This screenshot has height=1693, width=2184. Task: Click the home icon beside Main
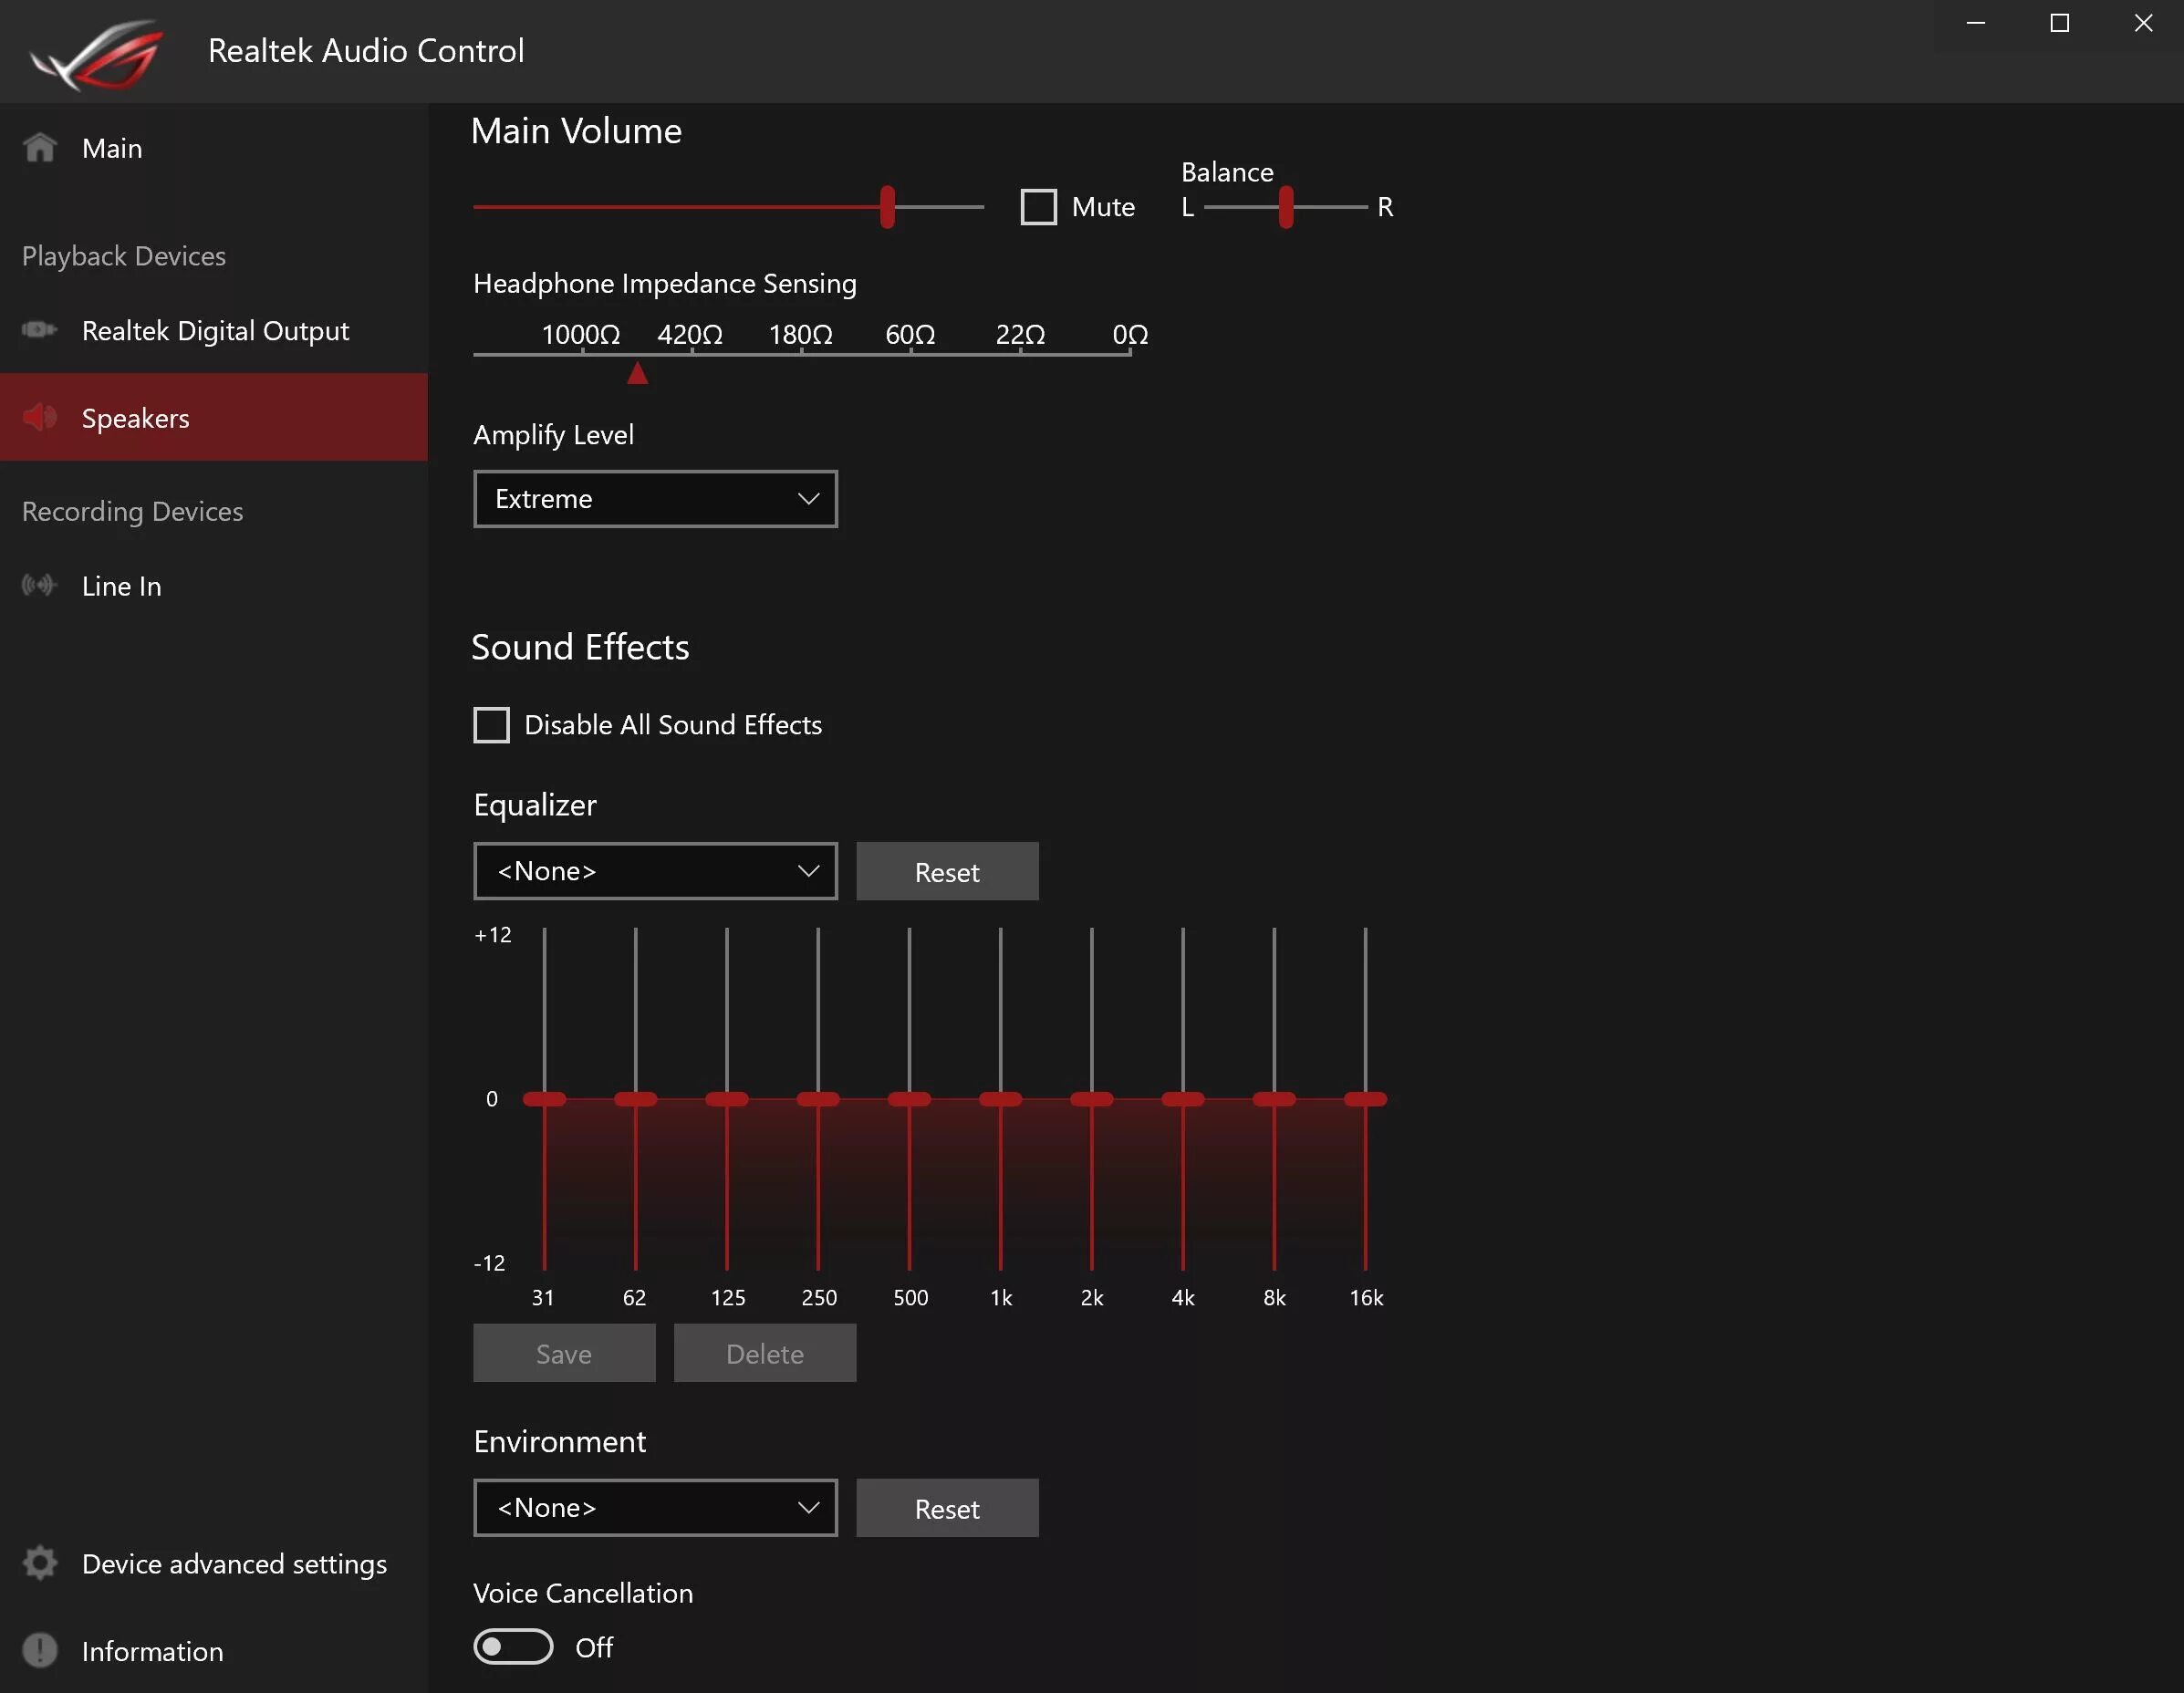point(40,148)
